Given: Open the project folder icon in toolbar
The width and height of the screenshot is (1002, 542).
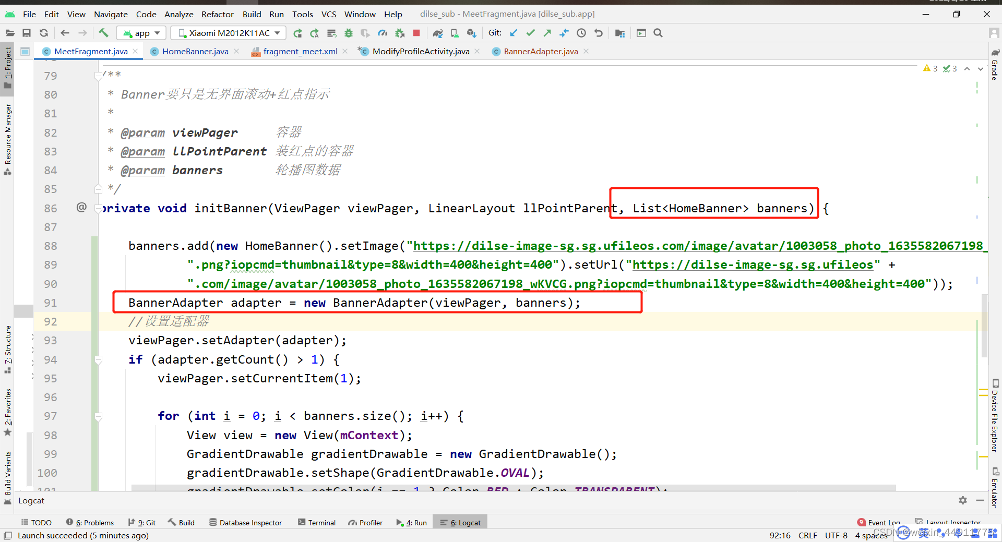Looking at the screenshot, I should (9, 33).
